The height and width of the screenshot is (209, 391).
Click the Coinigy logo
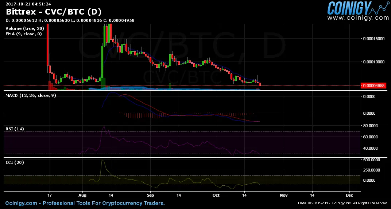358,8
